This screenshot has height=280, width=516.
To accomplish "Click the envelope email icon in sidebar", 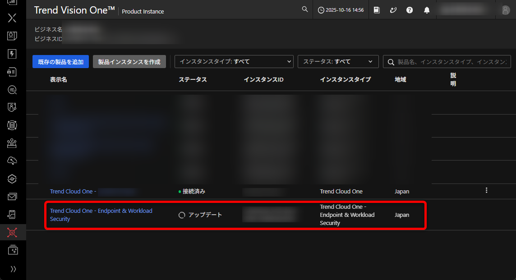I will 12,197.
